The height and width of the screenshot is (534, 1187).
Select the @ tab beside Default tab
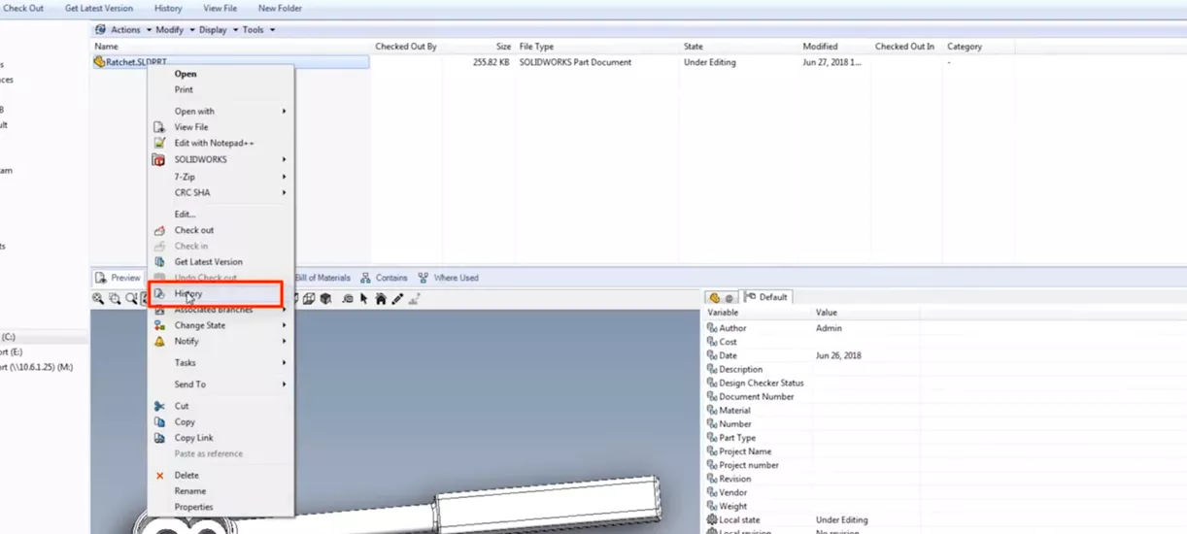[x=722, y=297]
